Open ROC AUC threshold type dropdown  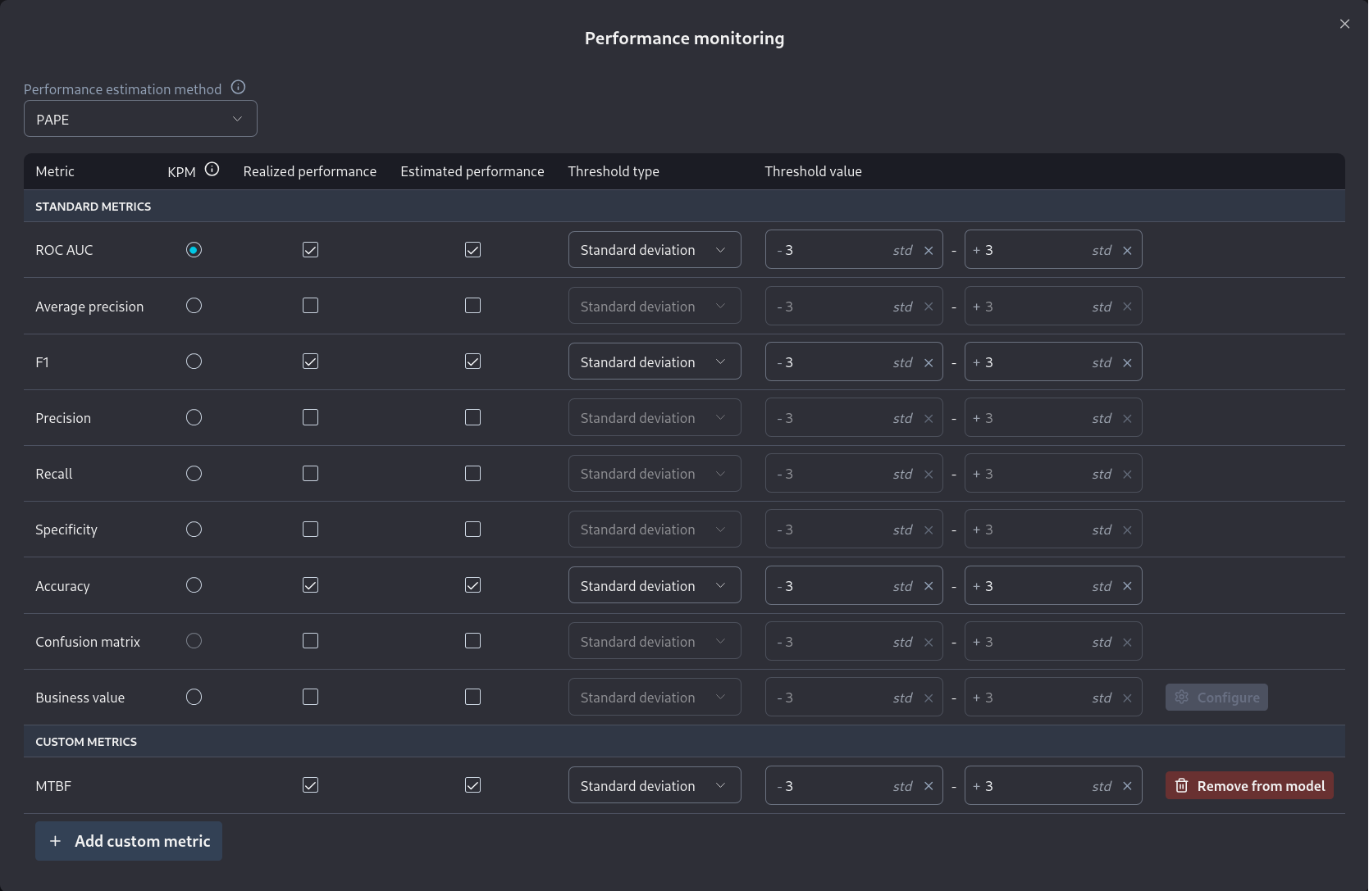(654, 250)
